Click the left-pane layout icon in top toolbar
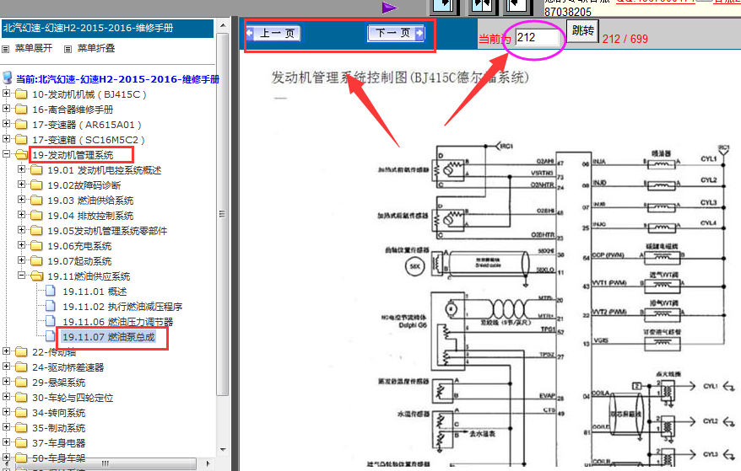 [444, 6]
